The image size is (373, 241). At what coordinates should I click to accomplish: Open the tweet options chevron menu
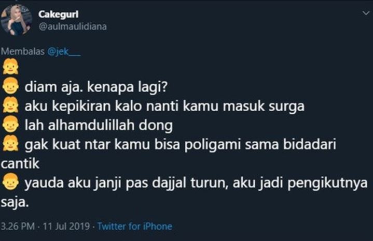366,13
